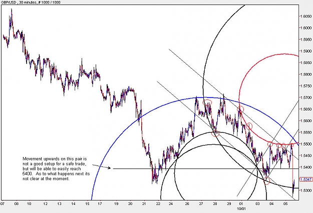Click the 1.5850 price axis label

tap(306, 62)
